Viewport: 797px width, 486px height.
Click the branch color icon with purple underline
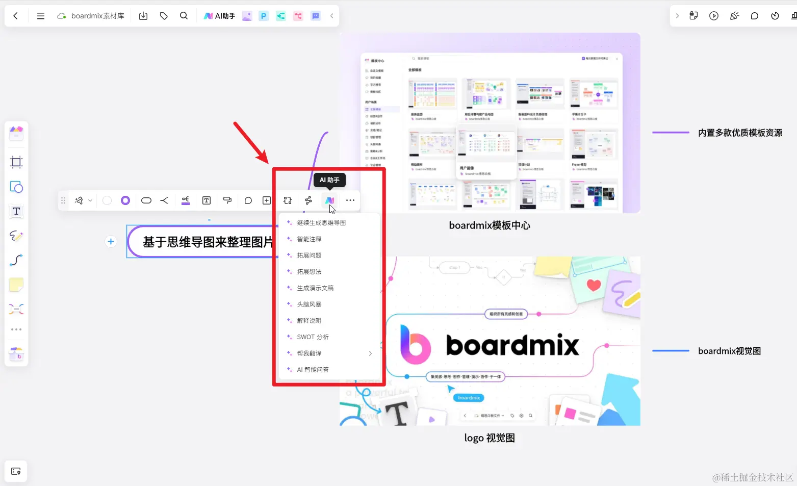coord(186,200)
